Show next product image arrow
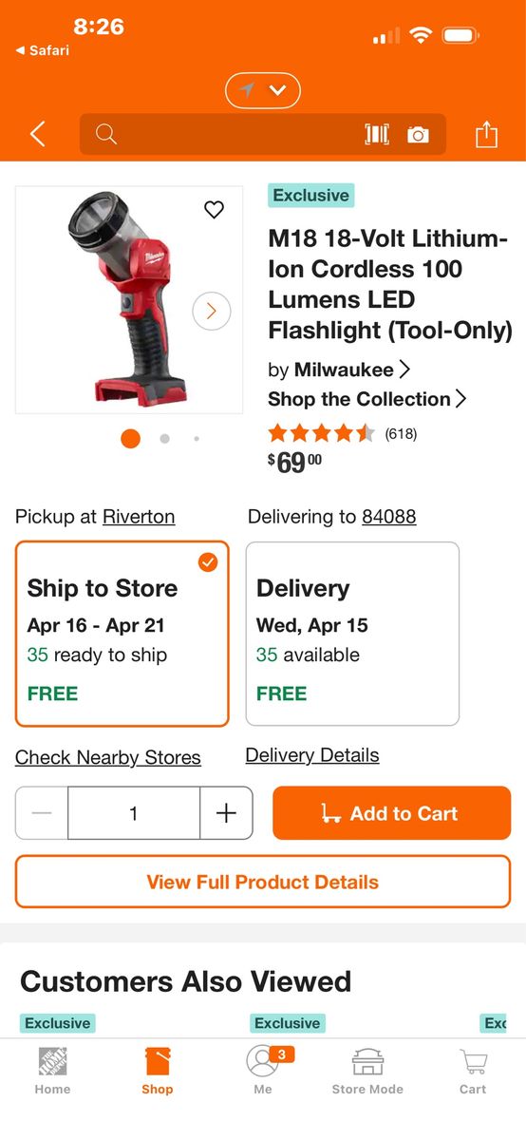The height and width of the screenshot is (1140, 526). (x=211, y=311)
